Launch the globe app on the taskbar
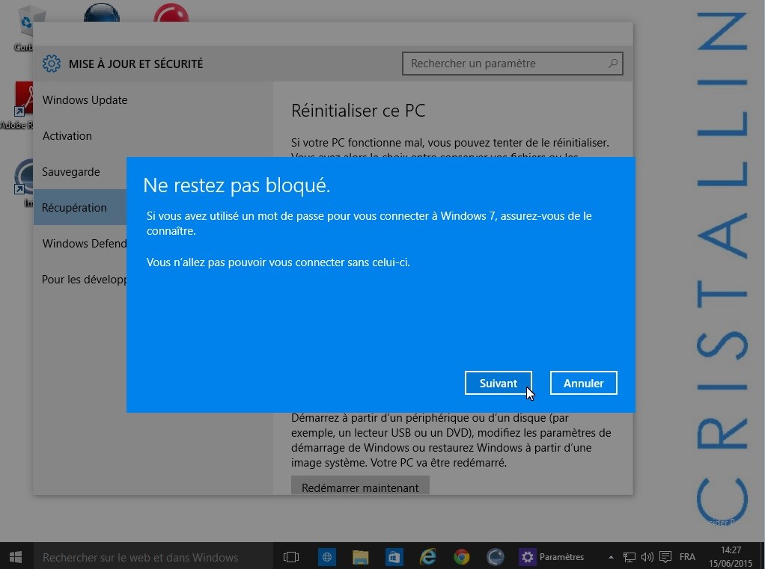Image resolution: width=765 pixels, height=569 pixels. tap(327, 557)
